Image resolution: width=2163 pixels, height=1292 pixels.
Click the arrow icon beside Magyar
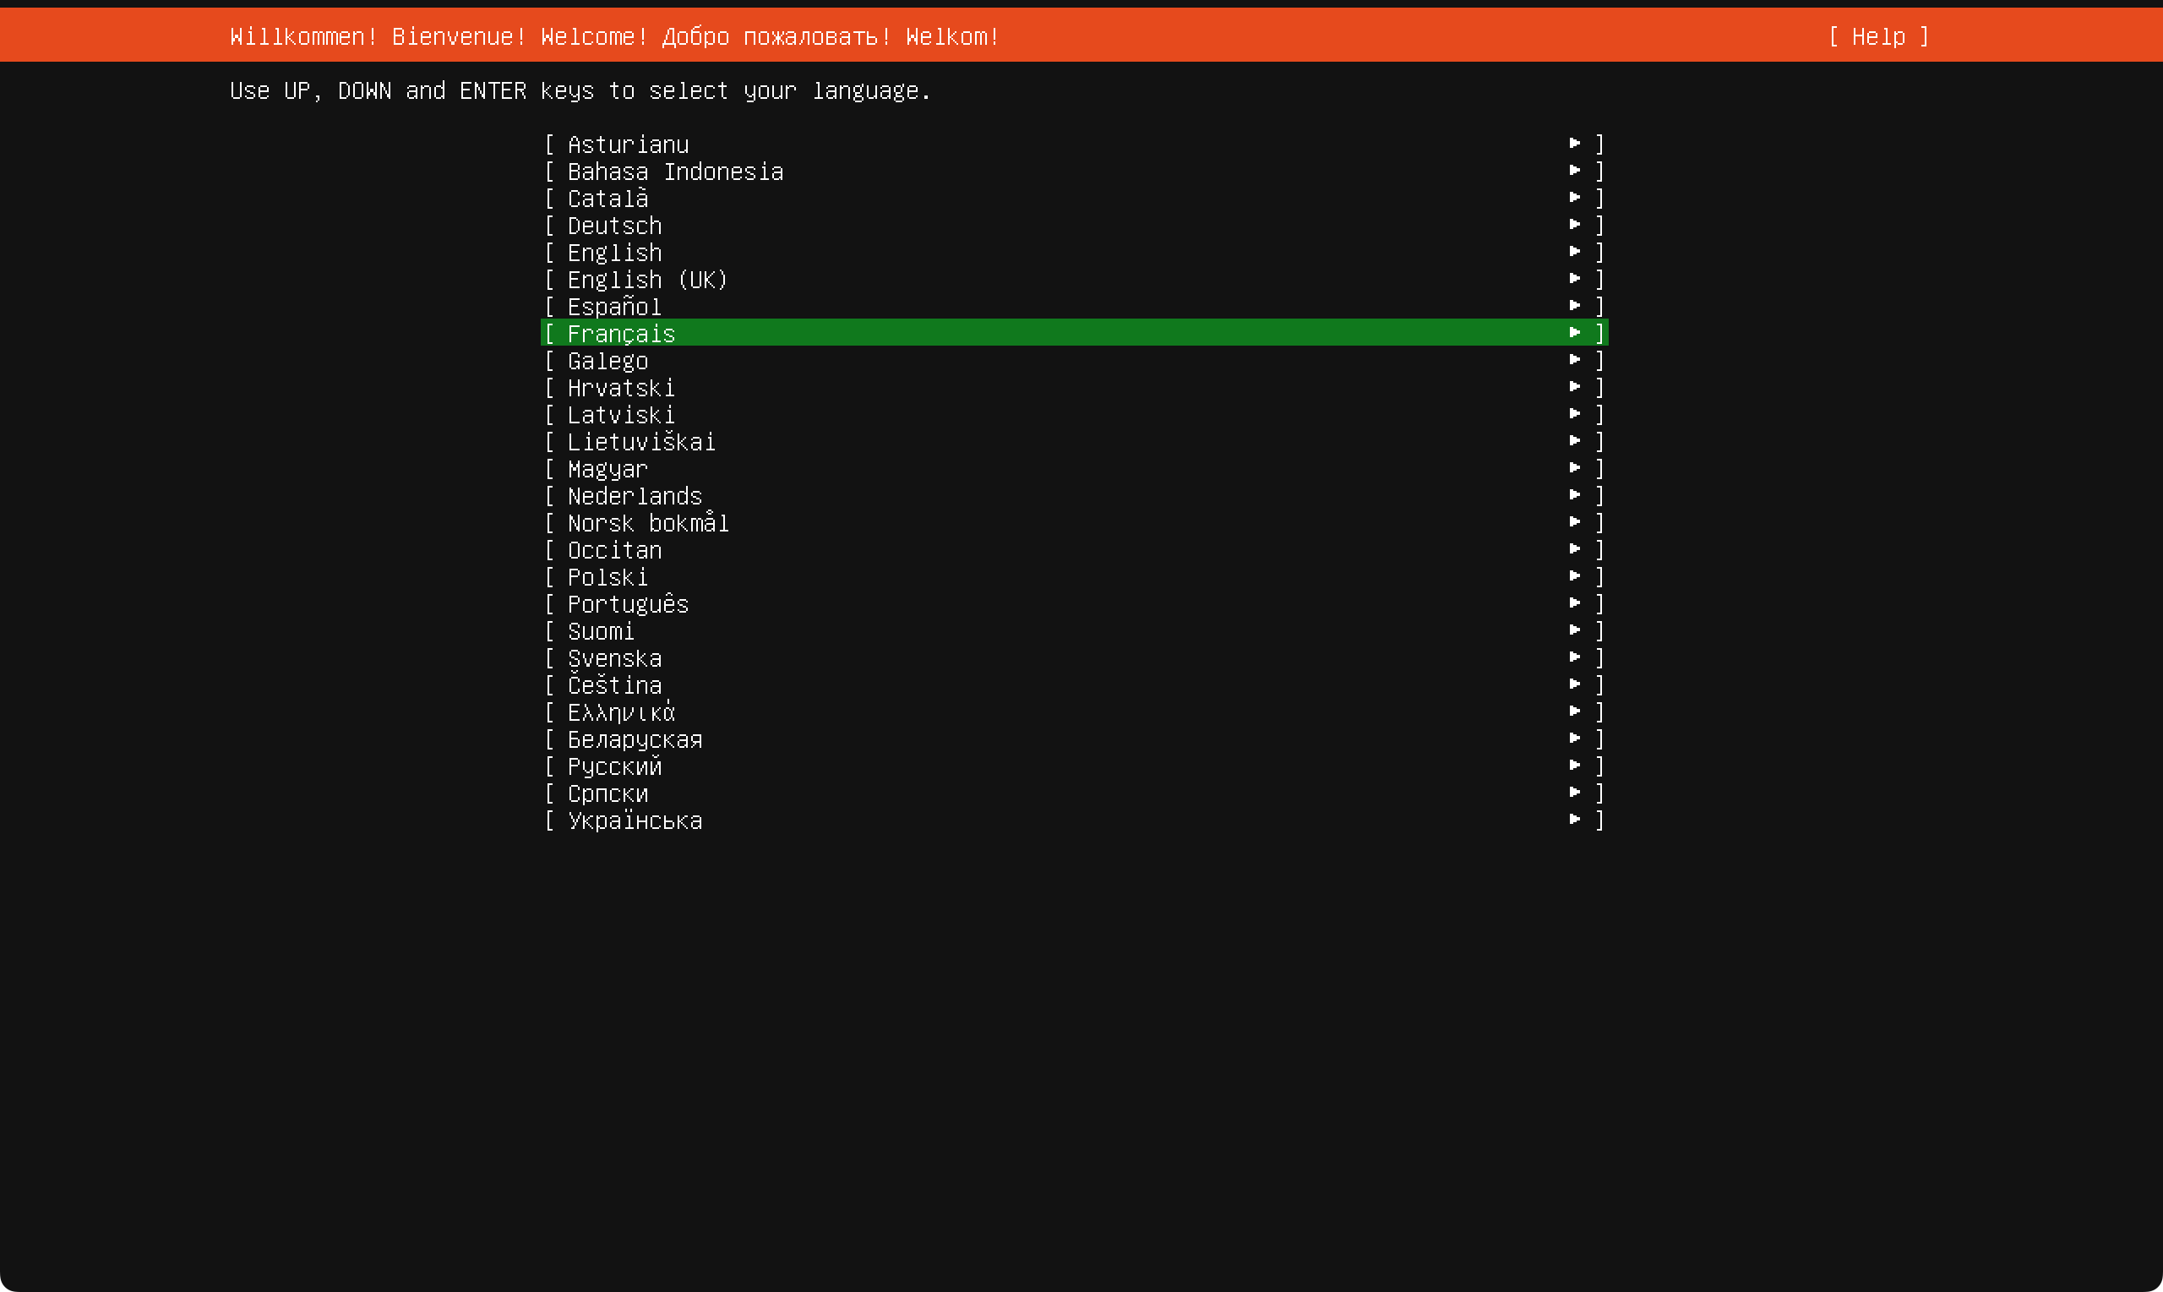click(1574, 467)
